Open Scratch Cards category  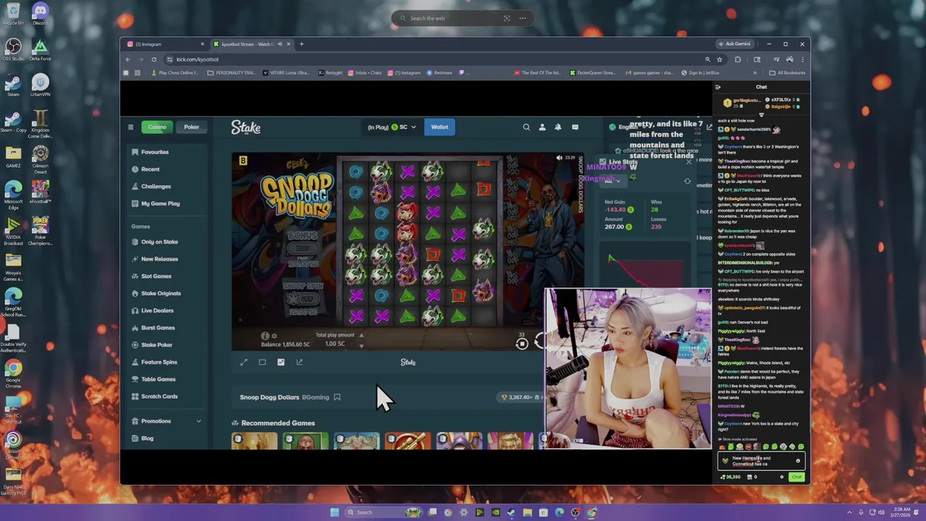[155, 397]
